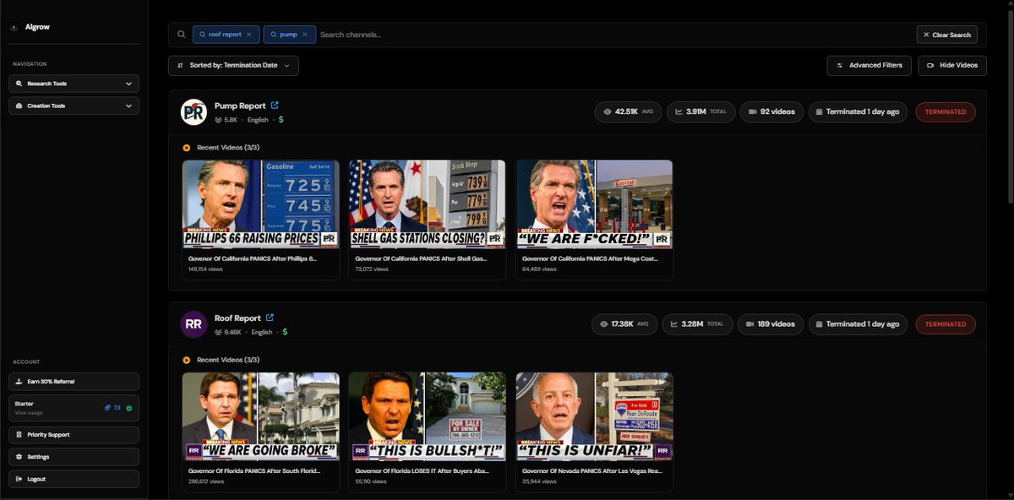
Task: Open the 'Shell Gas Stations Closing?' video thumbnail
Action: pos(428,204)
